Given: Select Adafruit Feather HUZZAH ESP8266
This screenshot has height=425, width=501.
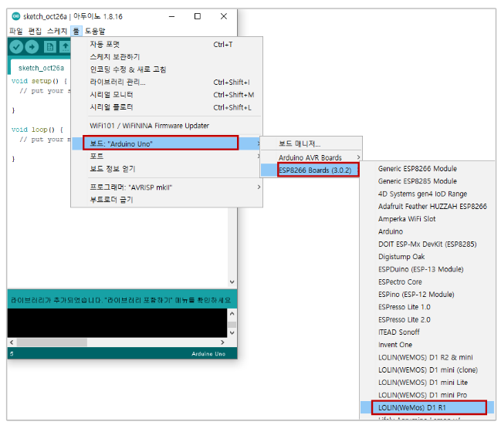Looking at the screenshot, I should (428, 206).
